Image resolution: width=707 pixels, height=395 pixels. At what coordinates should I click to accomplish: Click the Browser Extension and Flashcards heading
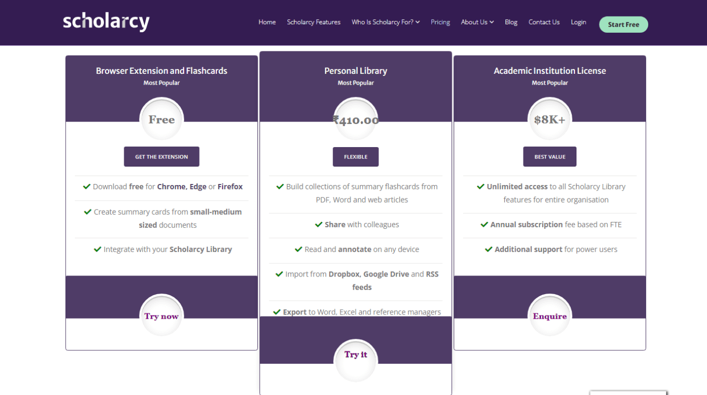(x=162, y=71)
